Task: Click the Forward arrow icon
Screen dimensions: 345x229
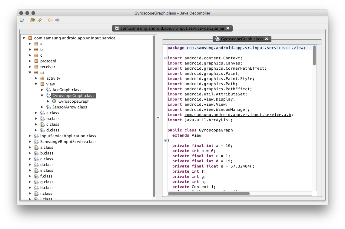Action: (x=58, y=20)
